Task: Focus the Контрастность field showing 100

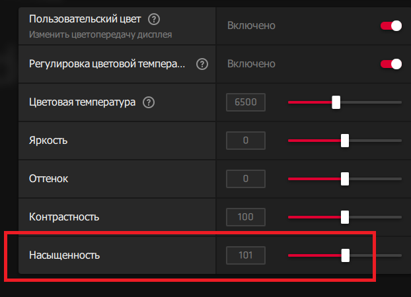Action: pos(246,216)
